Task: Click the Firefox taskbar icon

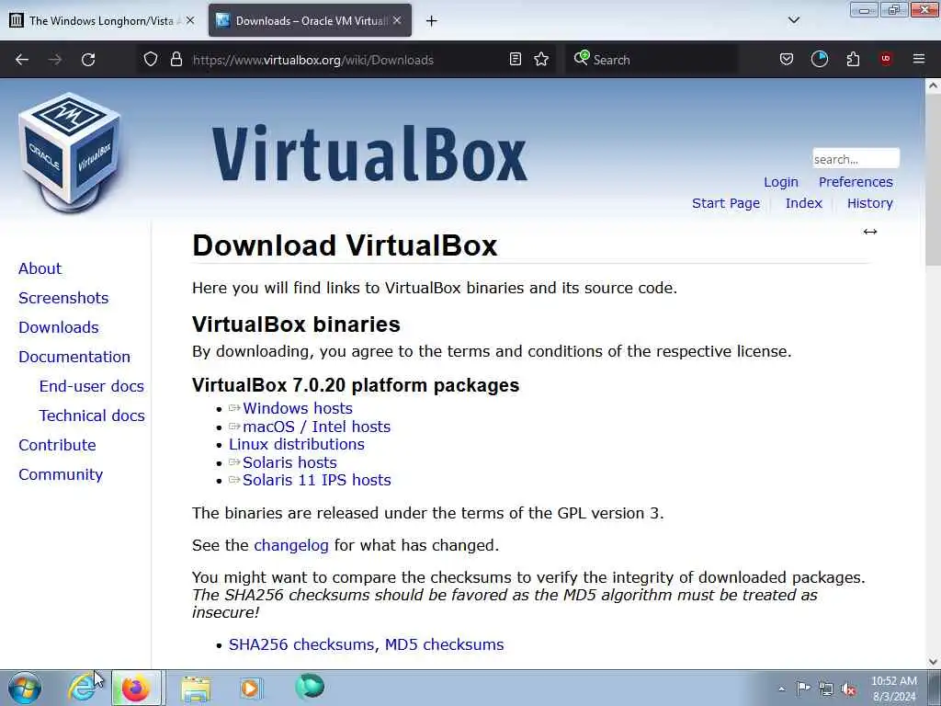Action: click(136, 688)
